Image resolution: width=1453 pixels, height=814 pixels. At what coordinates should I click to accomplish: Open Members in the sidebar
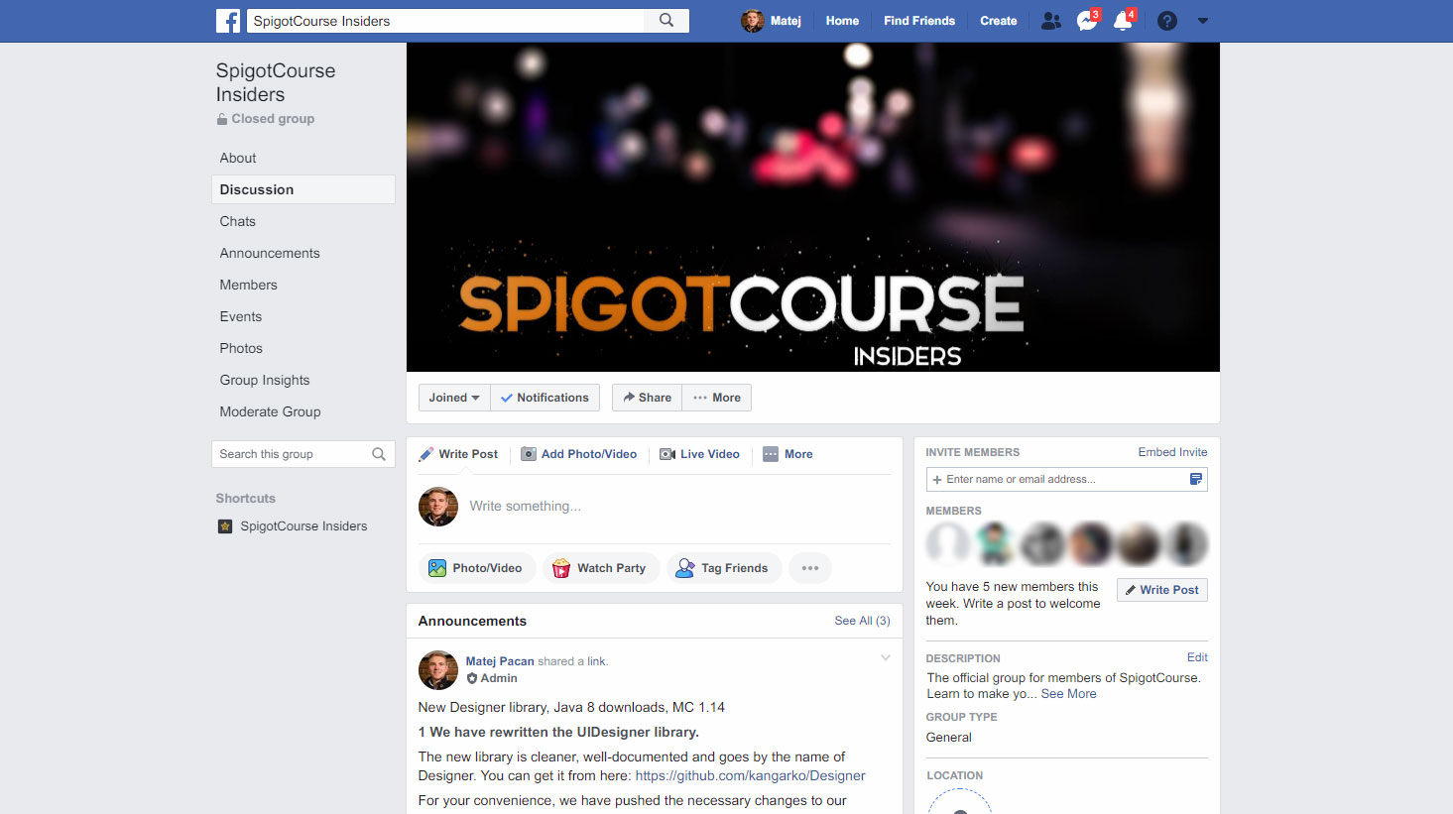tap(249, 285)
